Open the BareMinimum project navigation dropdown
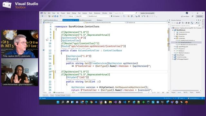 tap(63, 23)
